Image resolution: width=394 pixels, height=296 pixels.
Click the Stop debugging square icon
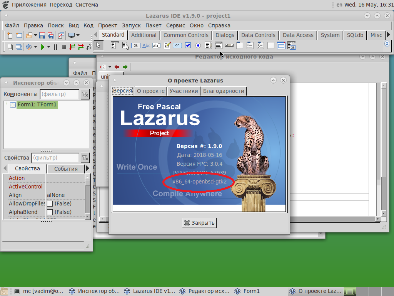(64, 47)
